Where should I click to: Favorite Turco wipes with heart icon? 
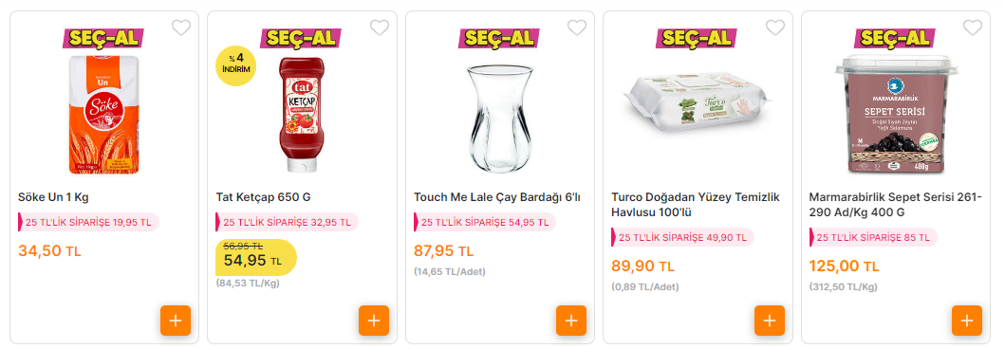[x=775, y=28]
